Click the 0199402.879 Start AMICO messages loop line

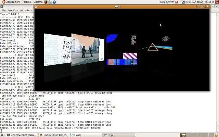tap(56, 93)
